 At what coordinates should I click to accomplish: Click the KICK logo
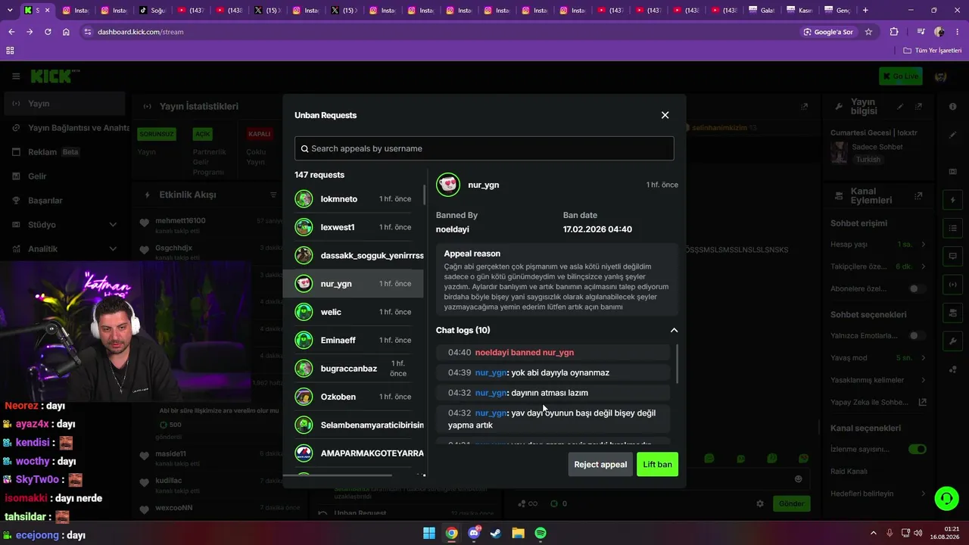[55, 76]
